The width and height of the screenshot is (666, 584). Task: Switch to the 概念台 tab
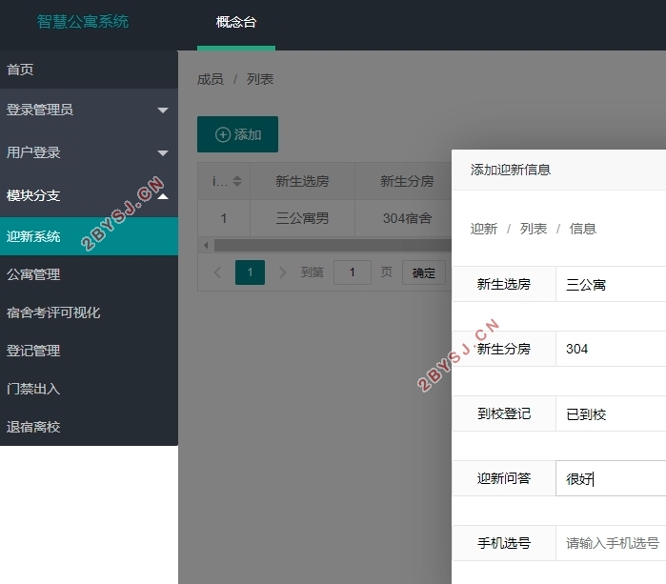pos(236,22)
